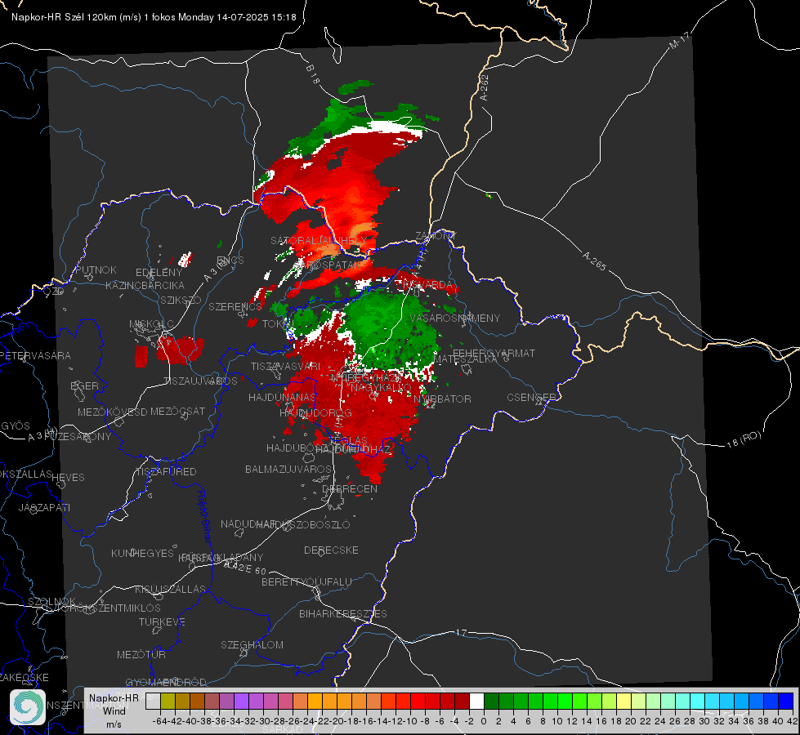The image size is (800, 735).
Task: Click the Napkor-HR Wind m/s legend label
Action: (114, 710)
